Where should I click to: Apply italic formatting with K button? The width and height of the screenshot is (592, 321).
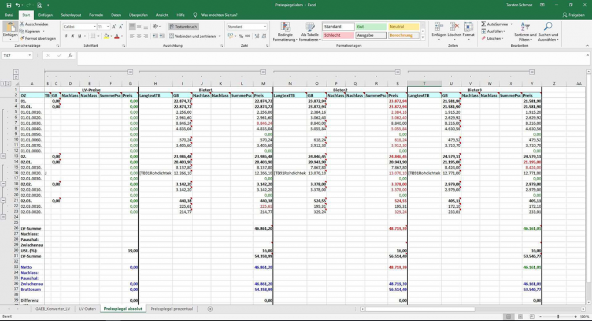pos(73,36)
